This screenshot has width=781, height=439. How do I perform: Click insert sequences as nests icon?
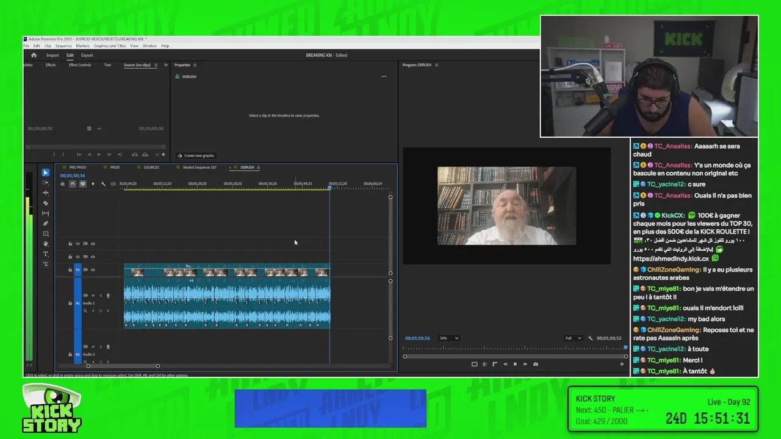click(x=62, y=184)
